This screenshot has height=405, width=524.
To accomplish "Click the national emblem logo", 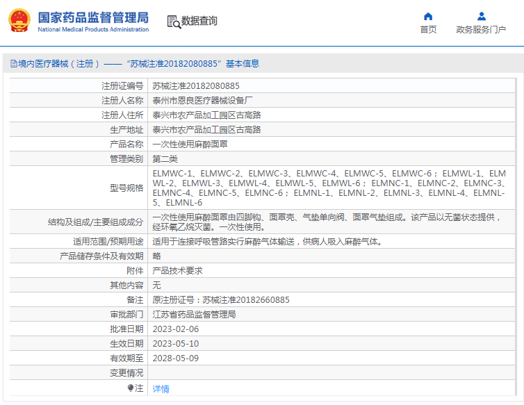I will pos(19,20).
